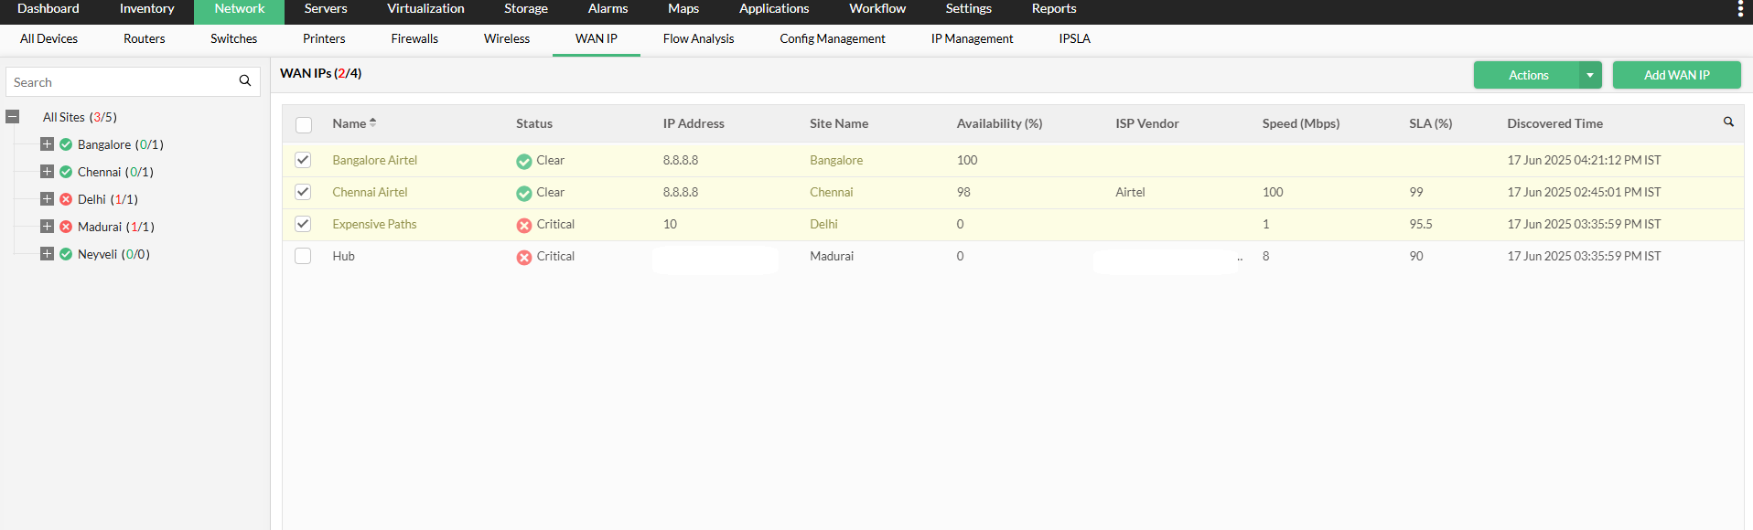Expand the Bangalore site node
This screenshot has width=1753, height=530.
[x=47, y=143]
